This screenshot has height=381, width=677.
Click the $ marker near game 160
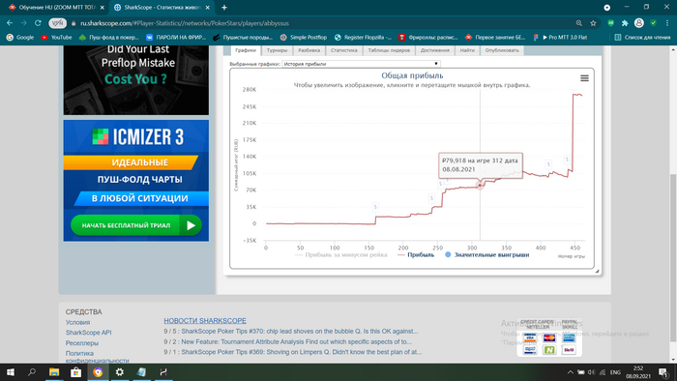375,207
